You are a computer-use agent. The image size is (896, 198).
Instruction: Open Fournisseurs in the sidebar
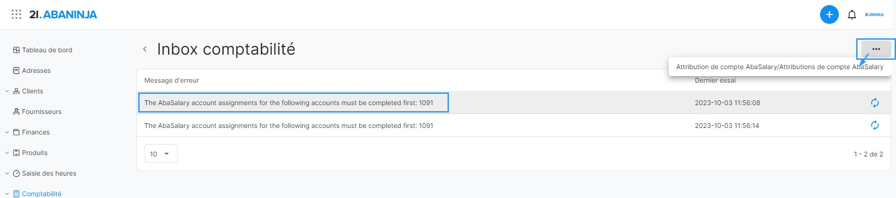41,112
